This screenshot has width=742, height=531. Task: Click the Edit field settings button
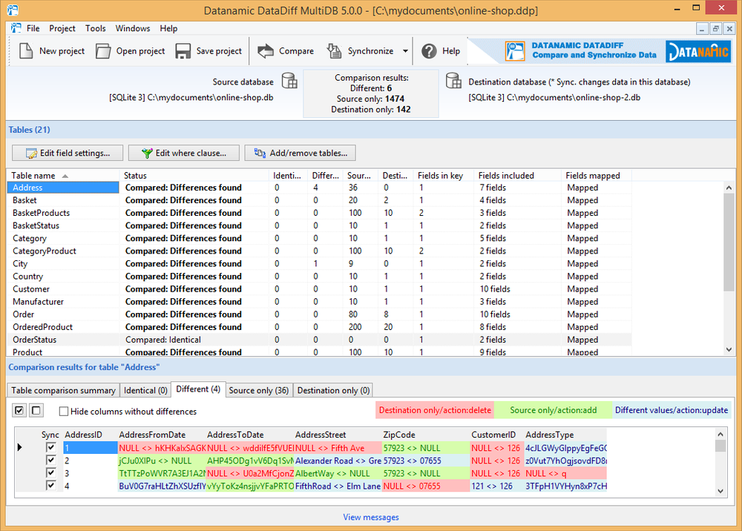(67, 153)
